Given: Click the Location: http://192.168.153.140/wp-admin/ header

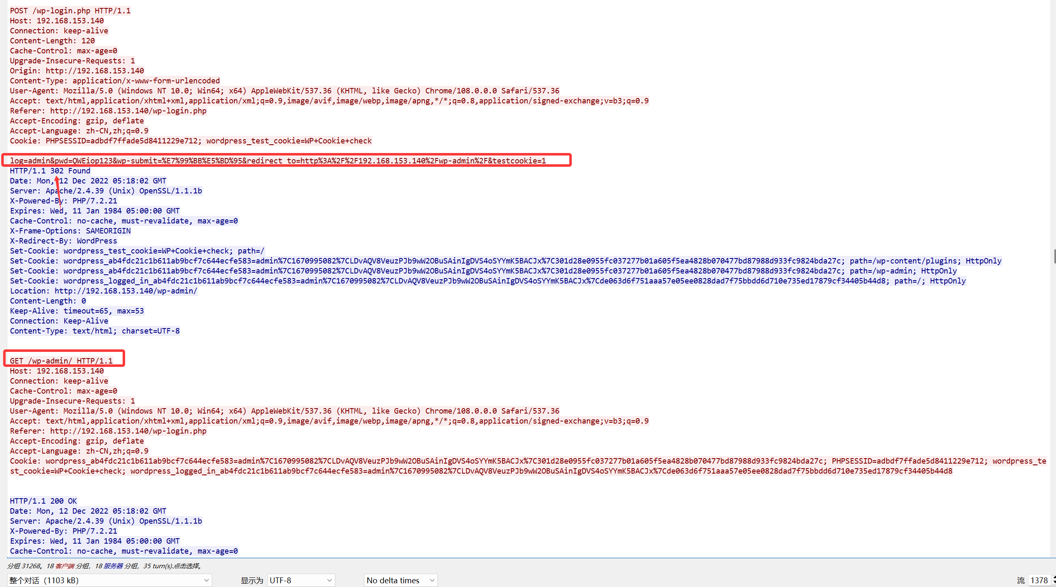Looking at the screenshot, I should [x=103, y=291].
